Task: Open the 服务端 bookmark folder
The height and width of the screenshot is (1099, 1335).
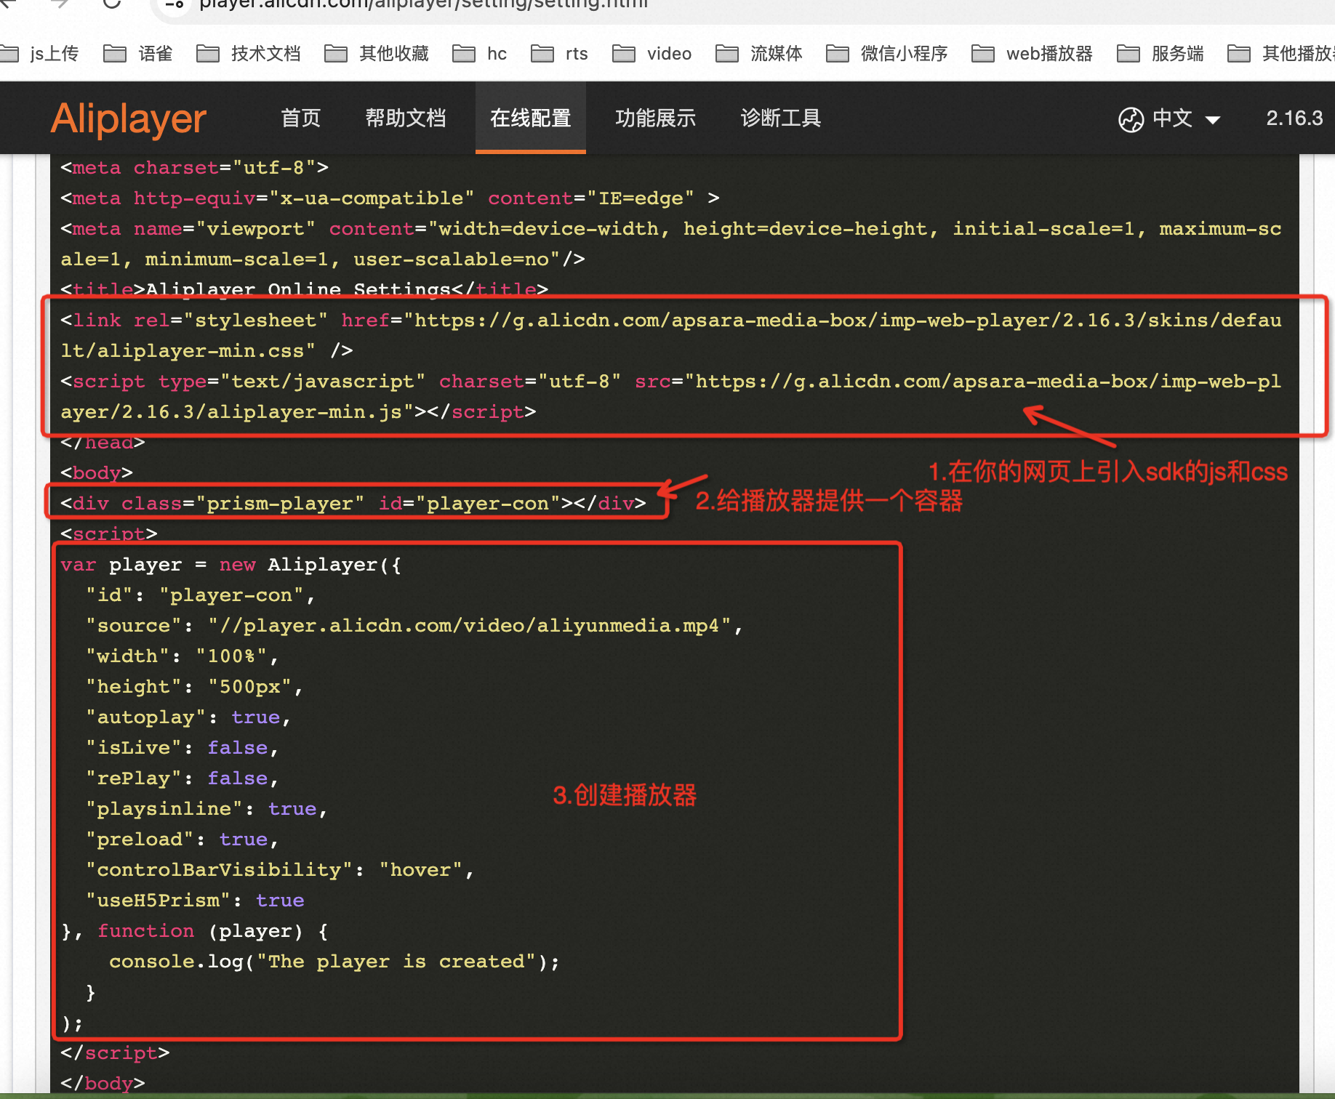Action: (1160, 54)
